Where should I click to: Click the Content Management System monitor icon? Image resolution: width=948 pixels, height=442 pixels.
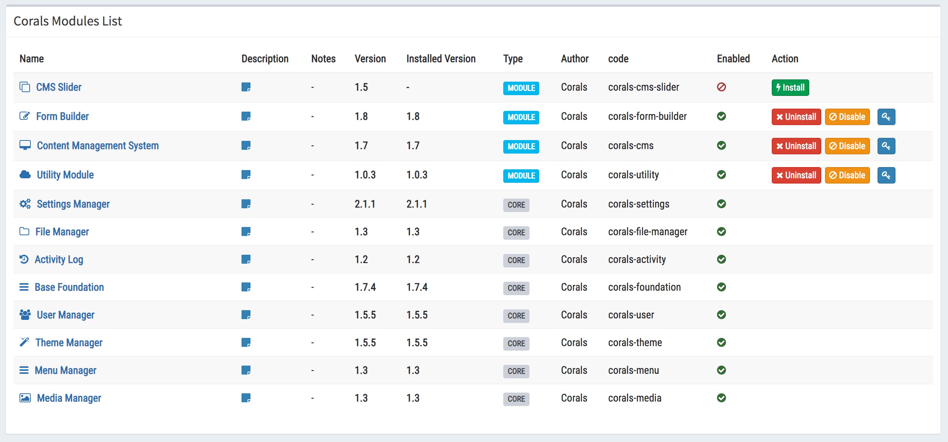click(x=25, y=145)
